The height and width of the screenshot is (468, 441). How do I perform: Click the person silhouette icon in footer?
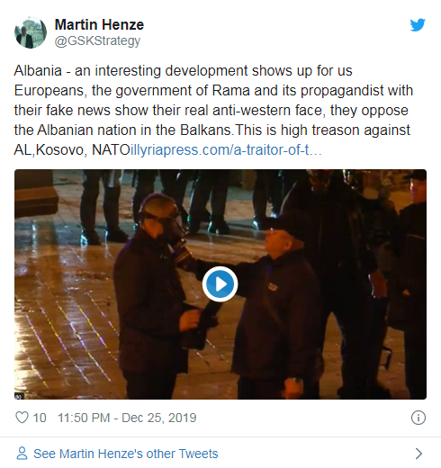click(x=22, y=454)
